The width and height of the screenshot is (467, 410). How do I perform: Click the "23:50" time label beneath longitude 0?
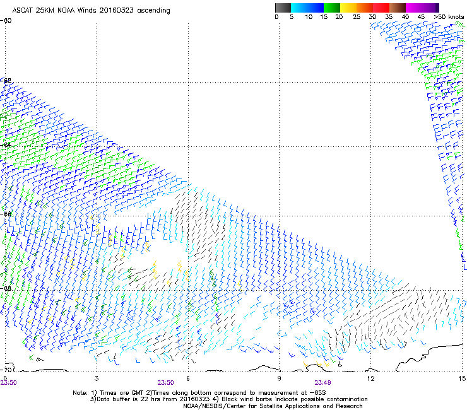[x=8, y=383]
